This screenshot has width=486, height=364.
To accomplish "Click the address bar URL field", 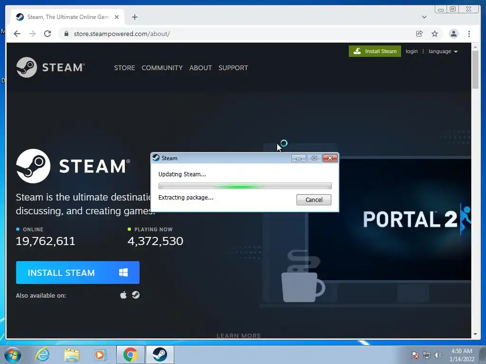I will [x=235, y=34].
